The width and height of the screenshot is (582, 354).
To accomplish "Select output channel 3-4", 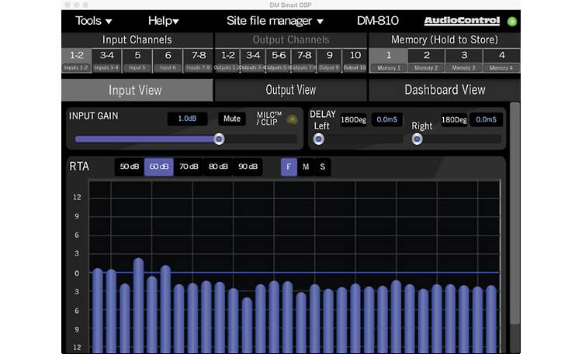I will pyautogui.click(x=253, y=60).
